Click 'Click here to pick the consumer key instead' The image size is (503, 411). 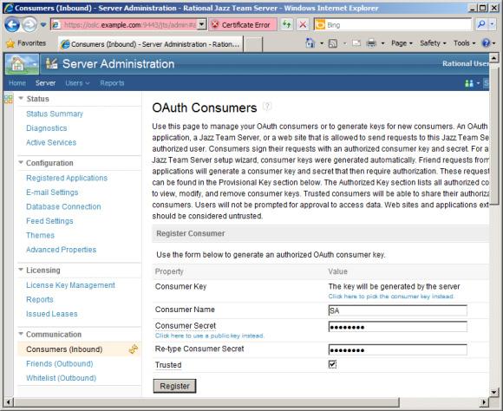[391, 297]
